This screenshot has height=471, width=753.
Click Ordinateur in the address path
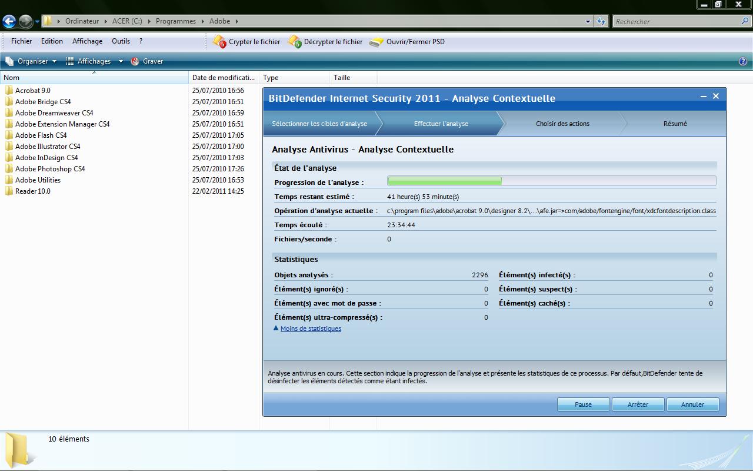82,21
